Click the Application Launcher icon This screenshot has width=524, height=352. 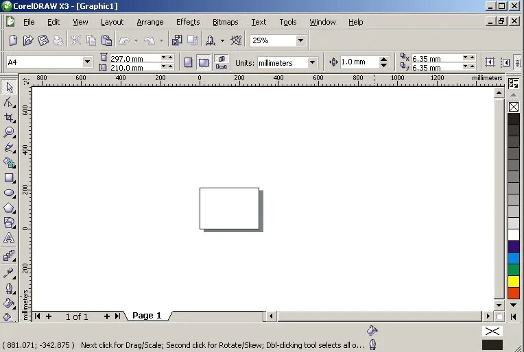point(210,40)
